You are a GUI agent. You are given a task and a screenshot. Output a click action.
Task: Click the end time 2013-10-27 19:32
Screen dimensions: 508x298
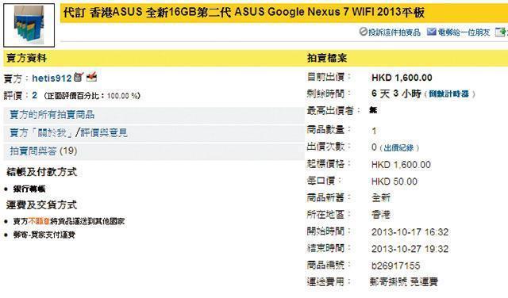pyautogui.click(x=410, y=249)
